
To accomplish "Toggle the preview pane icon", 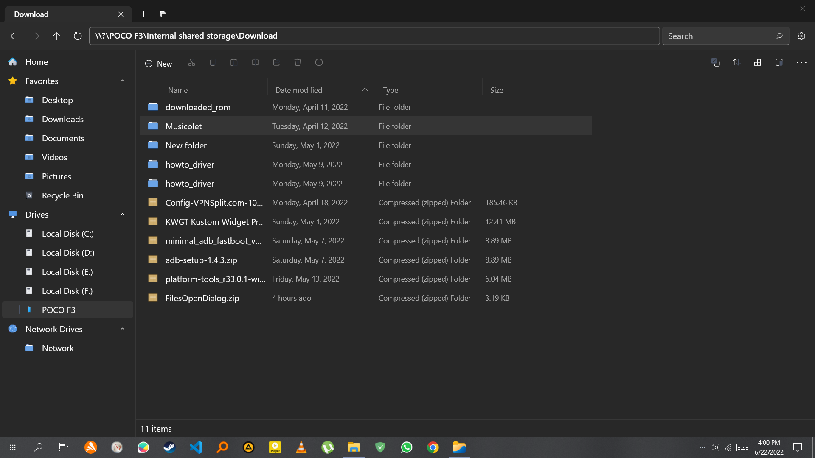I will [x=778, y=63].
